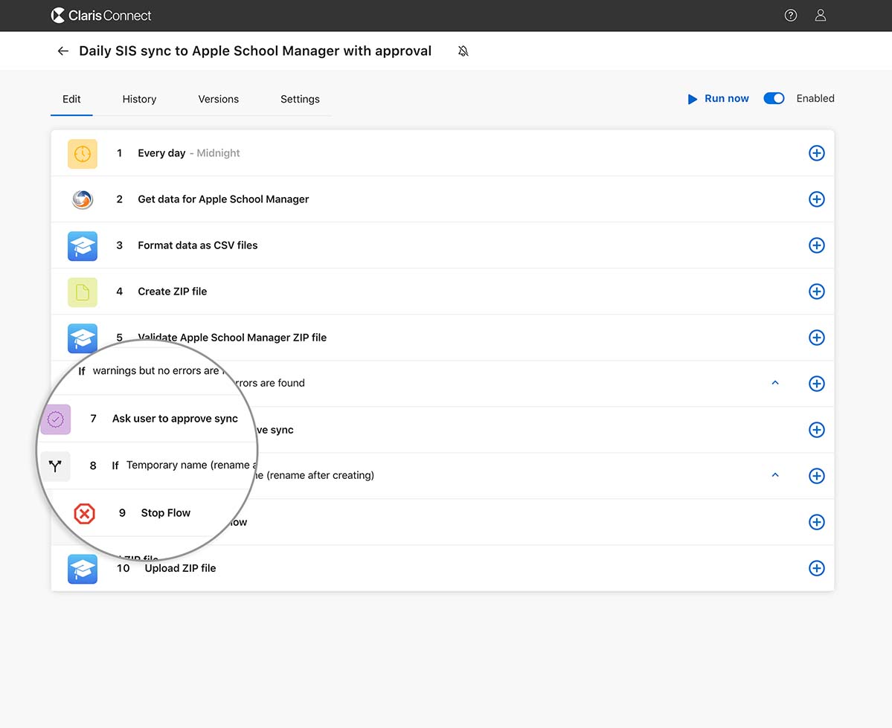Add step after Format data as CSV

[x=816, y=245]
